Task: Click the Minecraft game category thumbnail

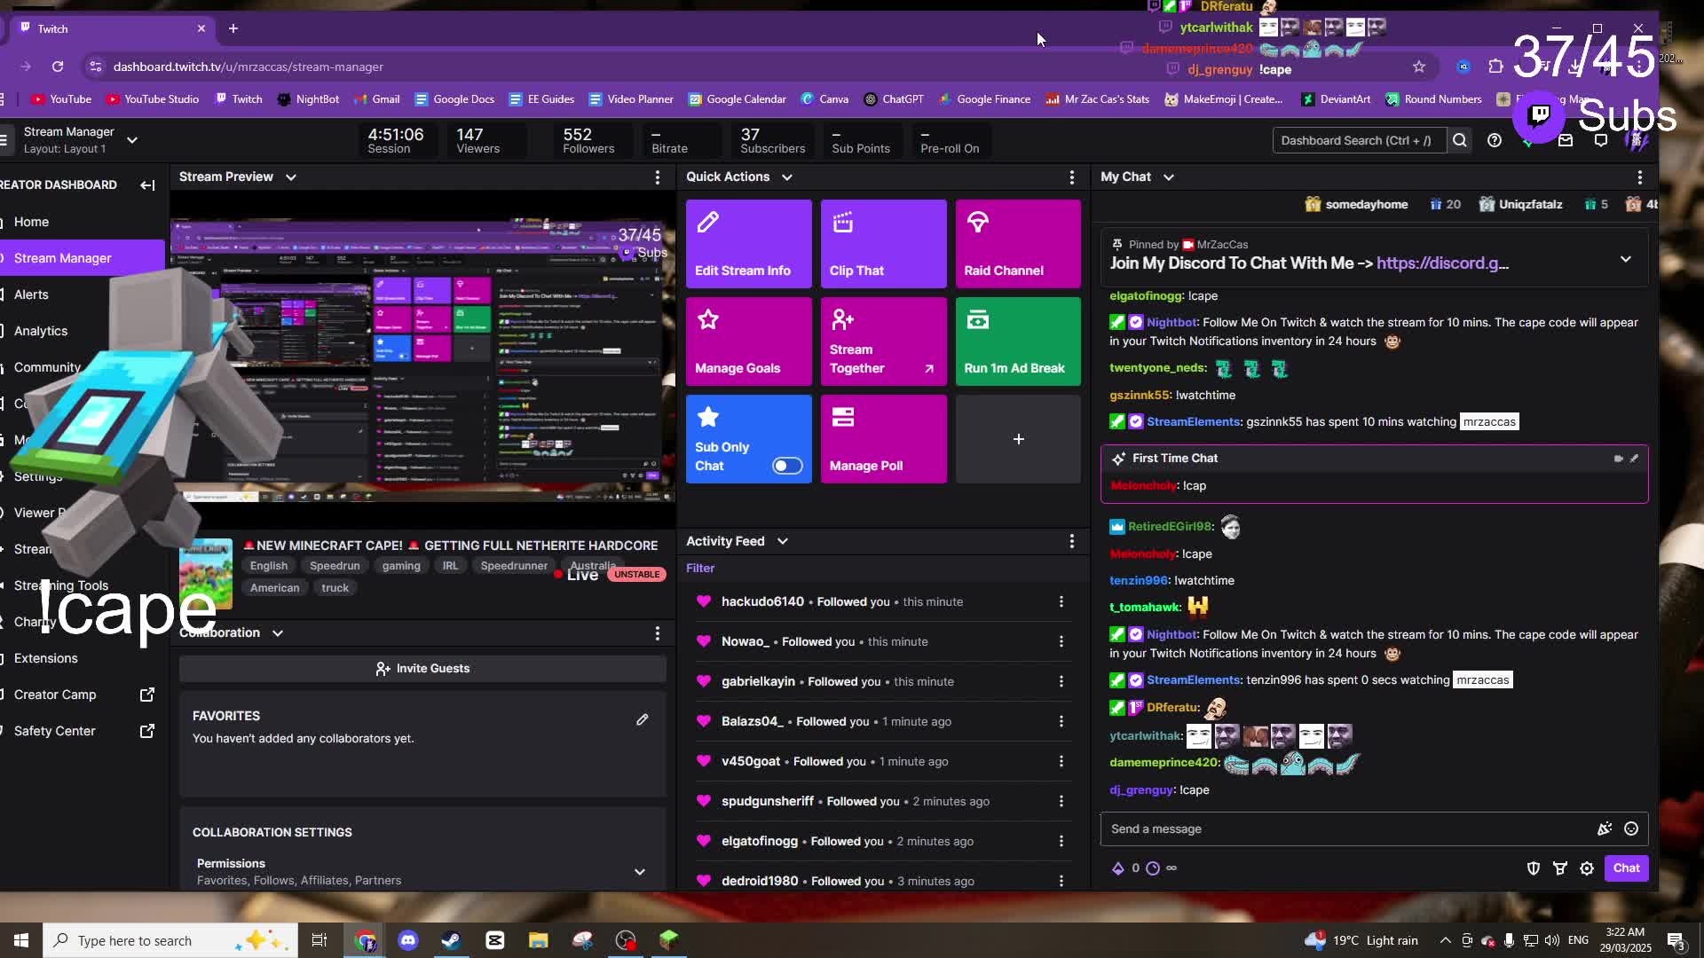Action: point(206,574)
